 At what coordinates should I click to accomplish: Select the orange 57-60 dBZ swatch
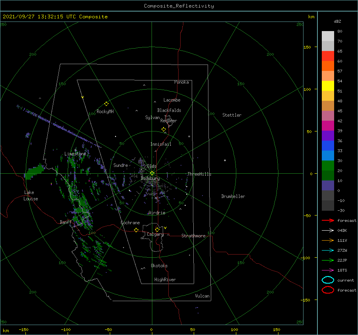[328, 66]
